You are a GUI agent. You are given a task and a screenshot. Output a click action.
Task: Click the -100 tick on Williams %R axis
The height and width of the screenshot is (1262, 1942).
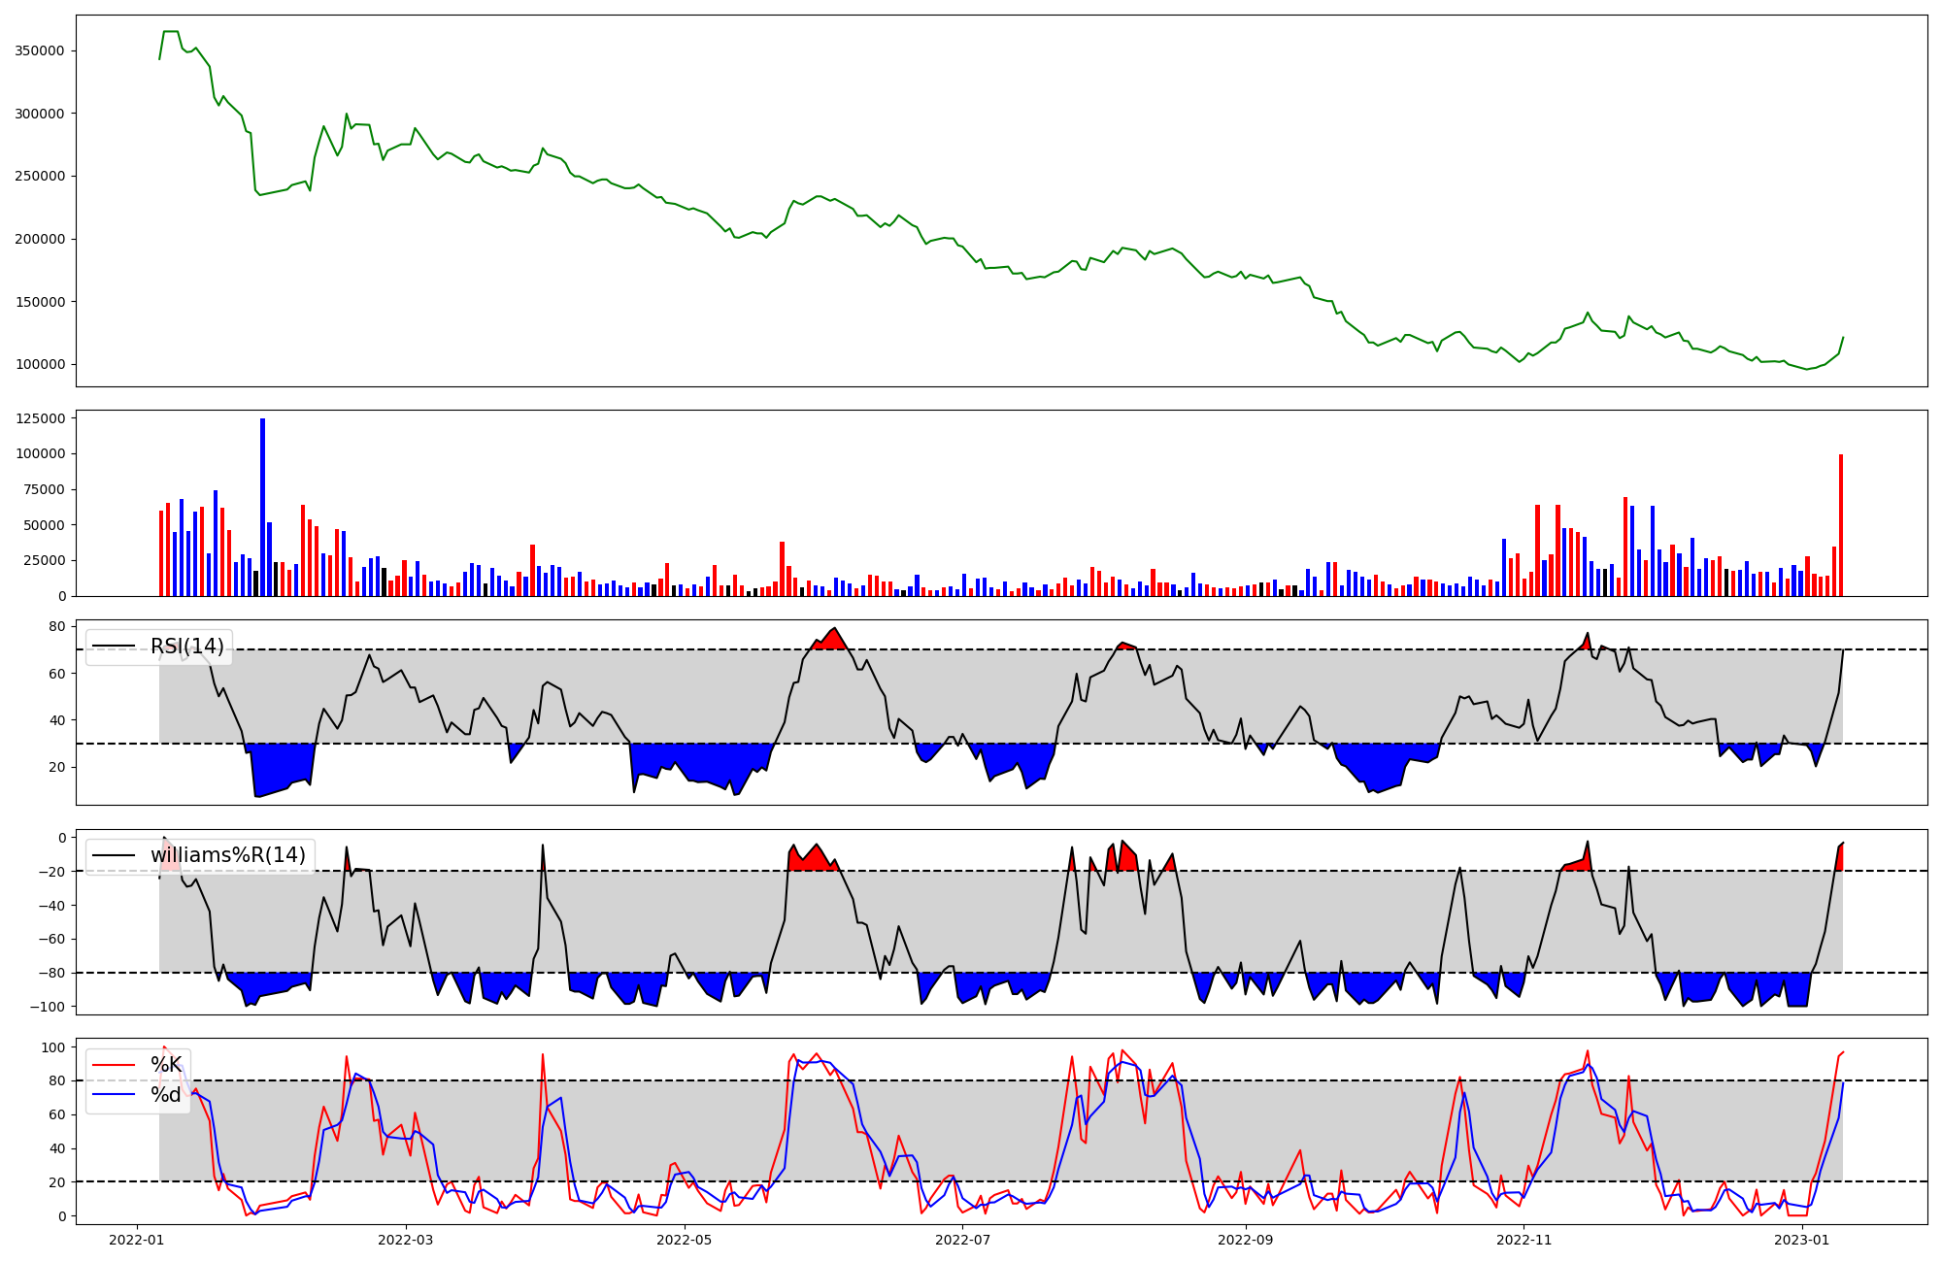tap(48, 1007)
